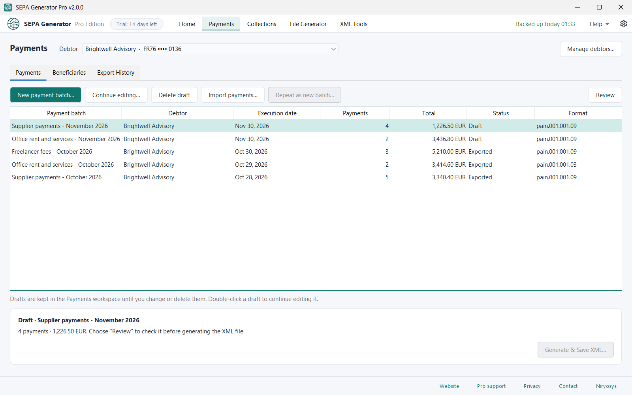Switch to the Collections tab
The image size is (632, 395).
pos(261,24)
